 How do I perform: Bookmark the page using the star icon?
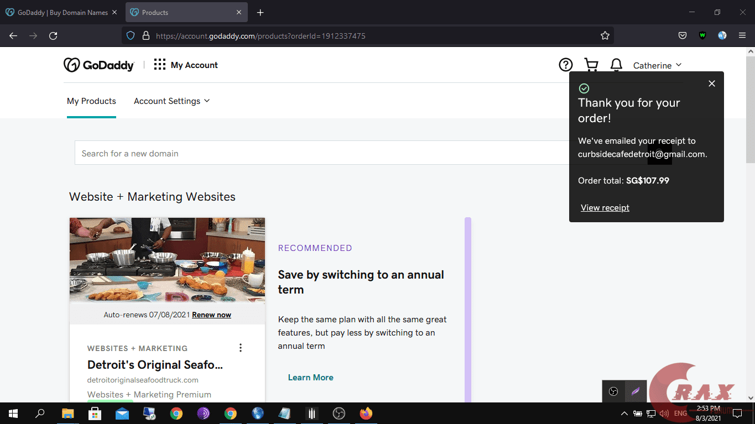pyautogui.click(x=605, y=35)
